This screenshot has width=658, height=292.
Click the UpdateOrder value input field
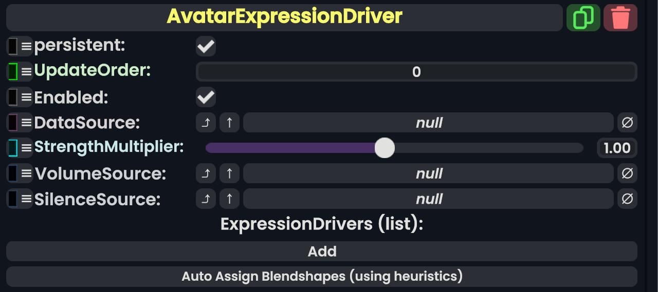click(x=416, y=72)
